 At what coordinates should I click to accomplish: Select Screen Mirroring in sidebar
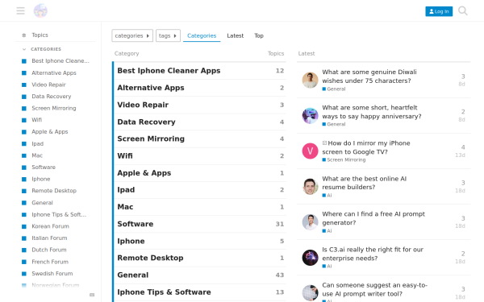pos(55,108)
